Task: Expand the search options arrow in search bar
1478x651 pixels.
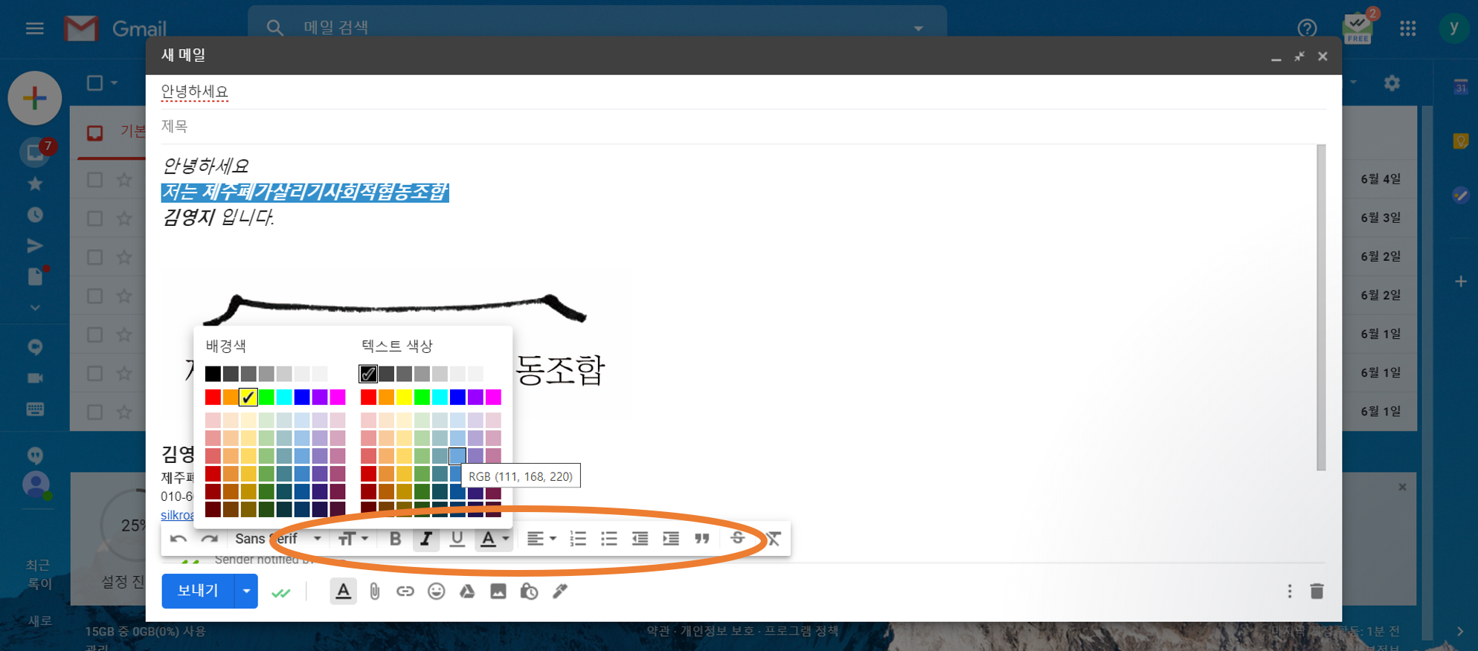Action: click(x=919, y=28)
